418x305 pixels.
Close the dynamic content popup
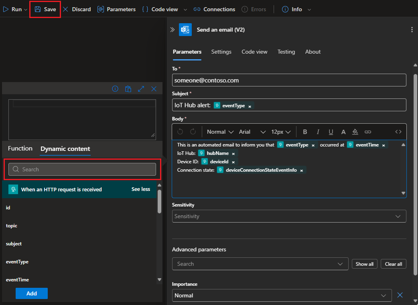coord(154,89)
